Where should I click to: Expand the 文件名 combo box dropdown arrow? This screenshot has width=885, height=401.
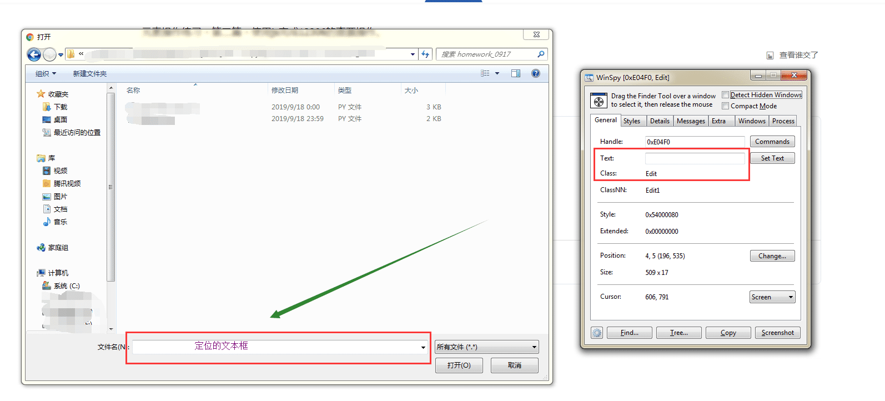tap(423, 348)
